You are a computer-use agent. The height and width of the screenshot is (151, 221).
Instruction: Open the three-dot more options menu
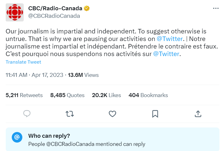pos(216,8)
